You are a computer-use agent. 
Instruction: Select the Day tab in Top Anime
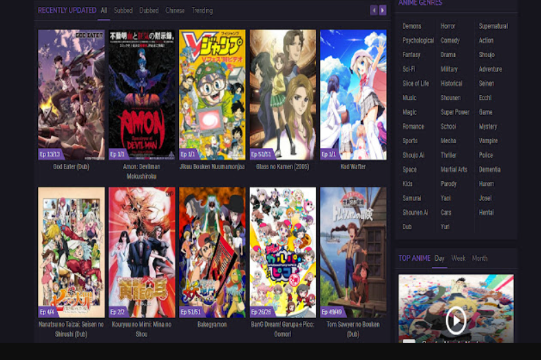coord(439,258)
